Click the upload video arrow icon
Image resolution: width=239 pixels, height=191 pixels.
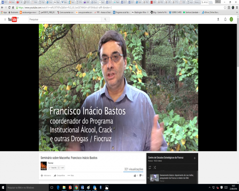tap(218, 19)
